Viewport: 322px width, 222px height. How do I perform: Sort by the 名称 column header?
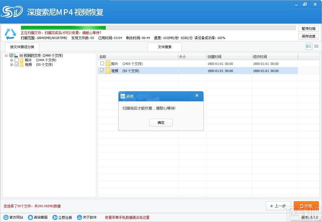(138, 57)
